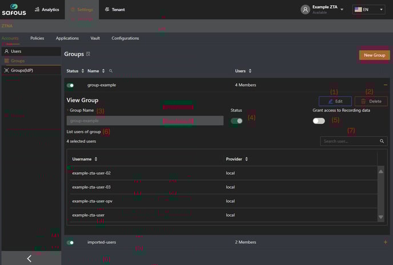Switch to the Policies tab

point(37,38)
